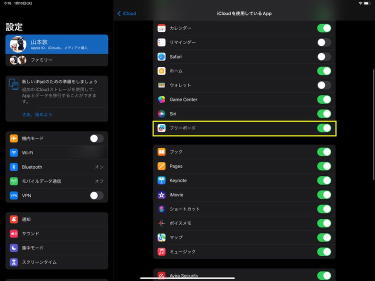
Task: Disable ミュージック iCloud toggle
Action: click(324, 252)
